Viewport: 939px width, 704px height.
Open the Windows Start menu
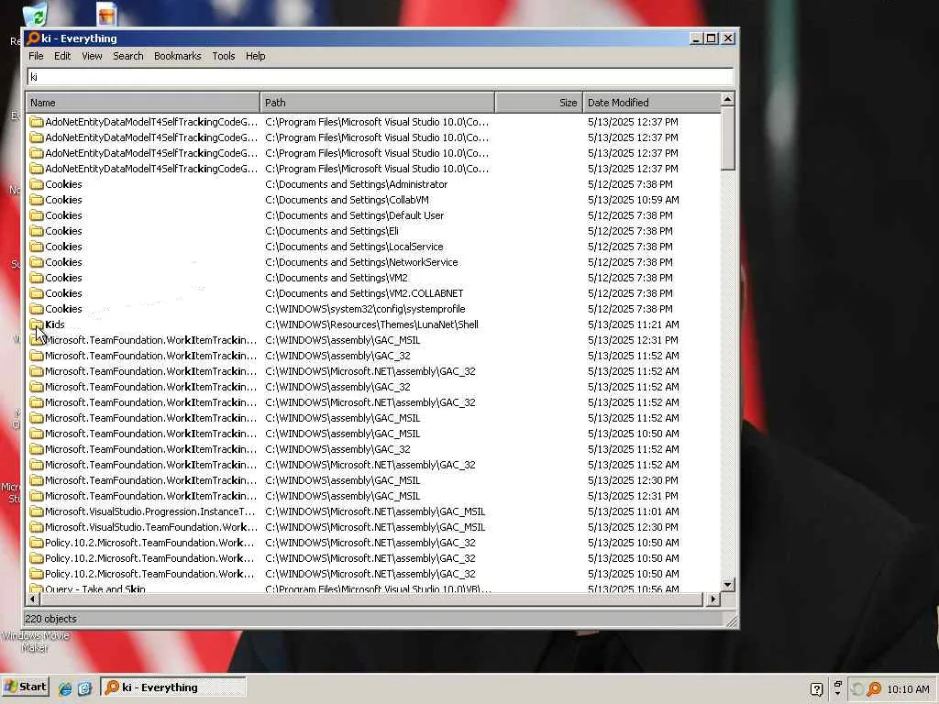tap(25, 687)
